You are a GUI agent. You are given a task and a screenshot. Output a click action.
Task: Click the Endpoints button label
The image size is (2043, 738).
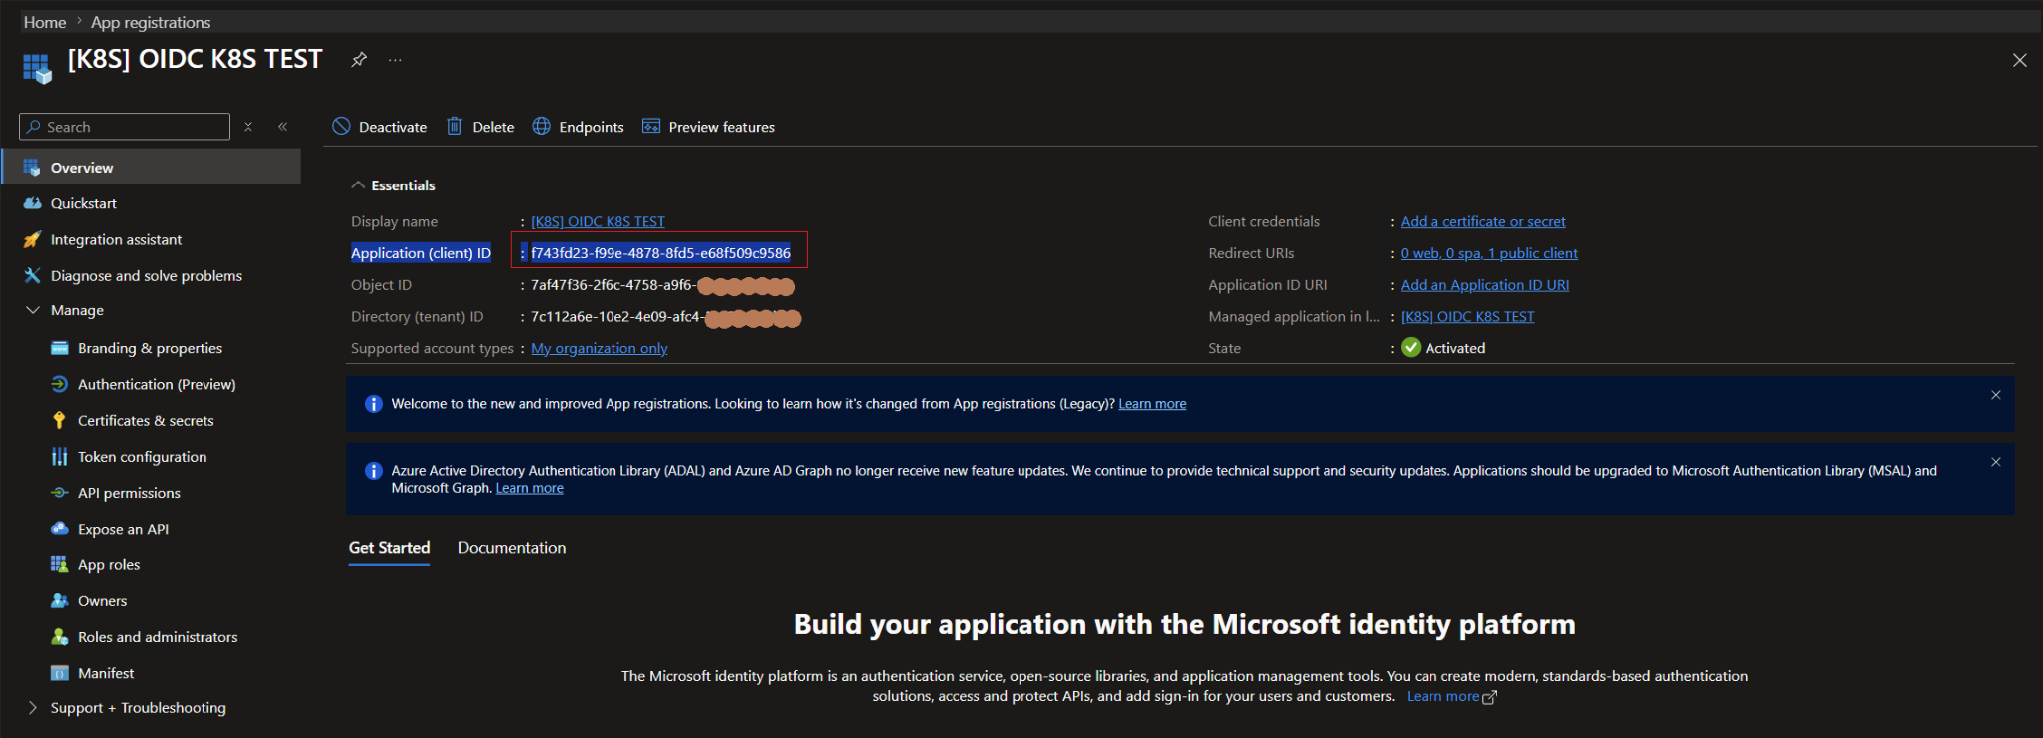[592, 127]
